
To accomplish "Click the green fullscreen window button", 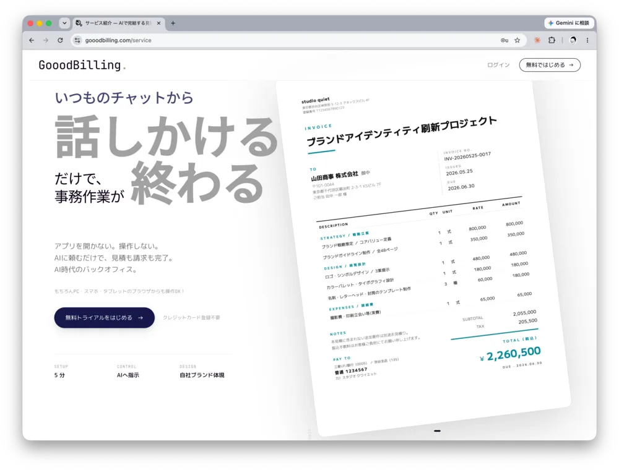I will [48, 23].
